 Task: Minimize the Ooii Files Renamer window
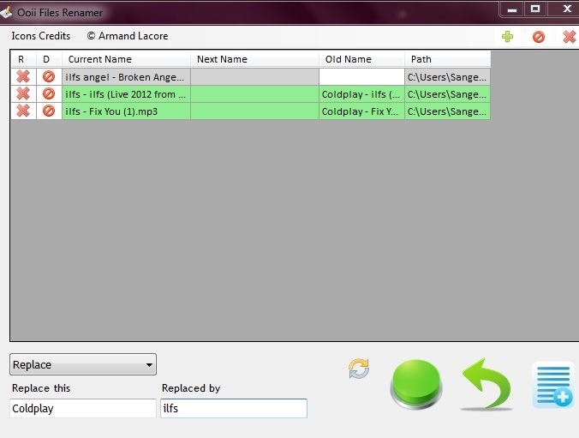pos(512,9)
